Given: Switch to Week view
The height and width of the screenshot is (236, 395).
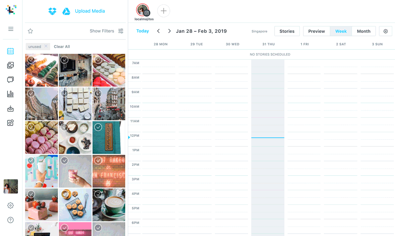Looking at the screenshot, I should pos(341,31).
